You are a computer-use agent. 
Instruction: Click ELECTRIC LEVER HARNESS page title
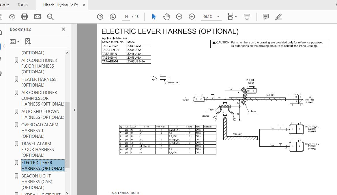pyautogui.click(x=170, y=31)
